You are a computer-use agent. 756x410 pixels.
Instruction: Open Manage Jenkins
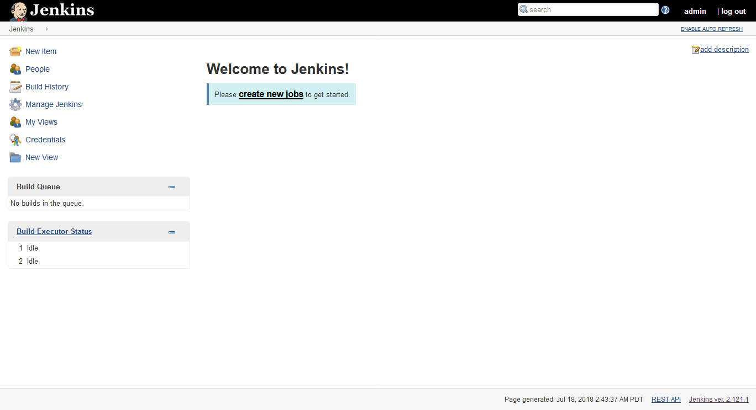[54, 104]
